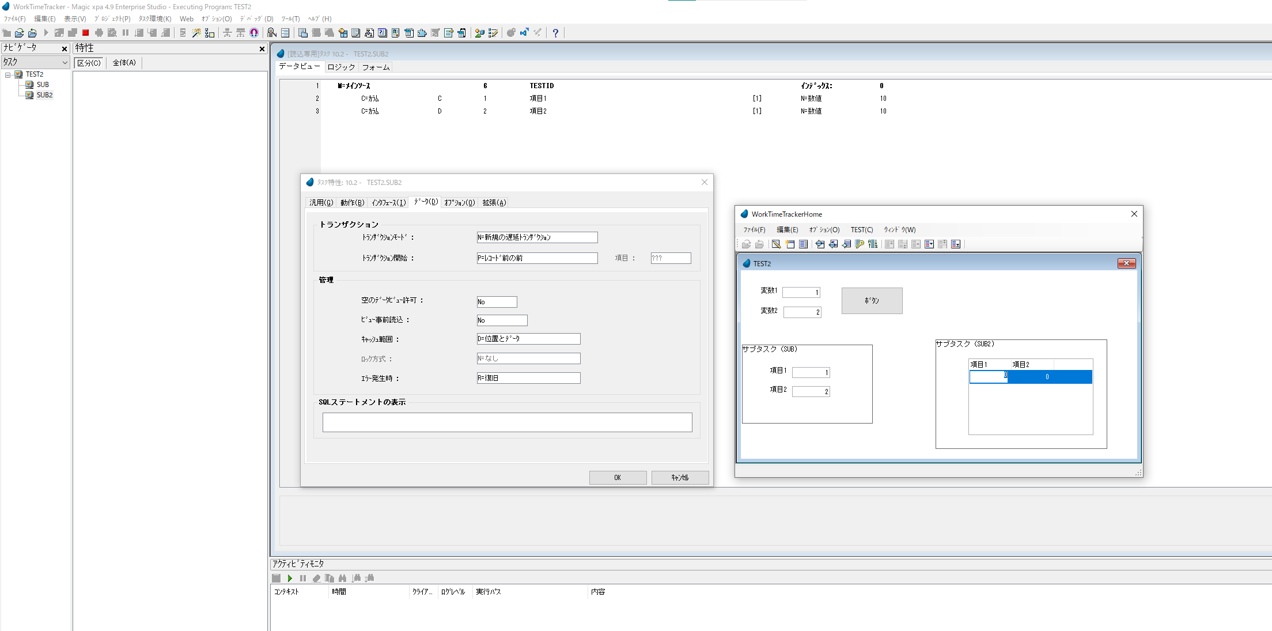Click the Visual Studio icon in toolbar

pyautogui.click(x=524, y=33)
